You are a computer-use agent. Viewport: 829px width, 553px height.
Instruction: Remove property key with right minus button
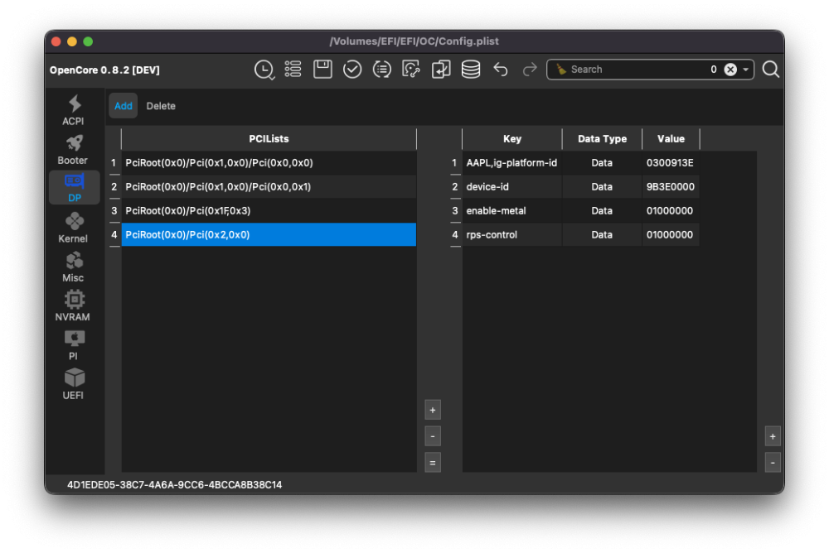click(x=773, y=463)
